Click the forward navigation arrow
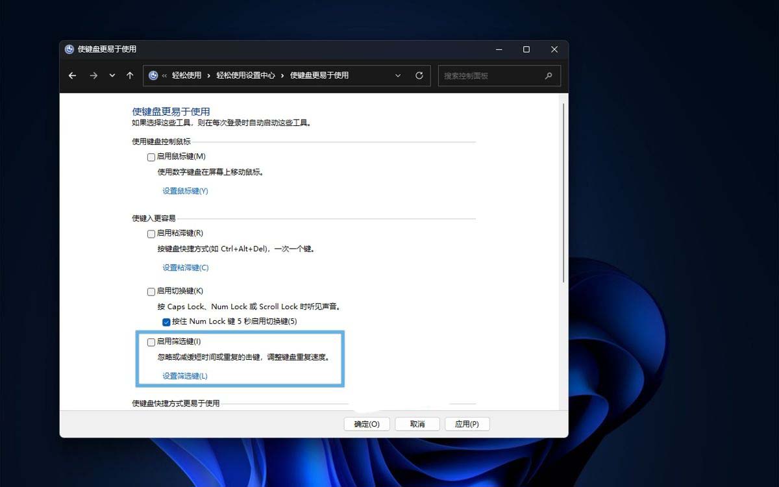 tap(93, 75)
